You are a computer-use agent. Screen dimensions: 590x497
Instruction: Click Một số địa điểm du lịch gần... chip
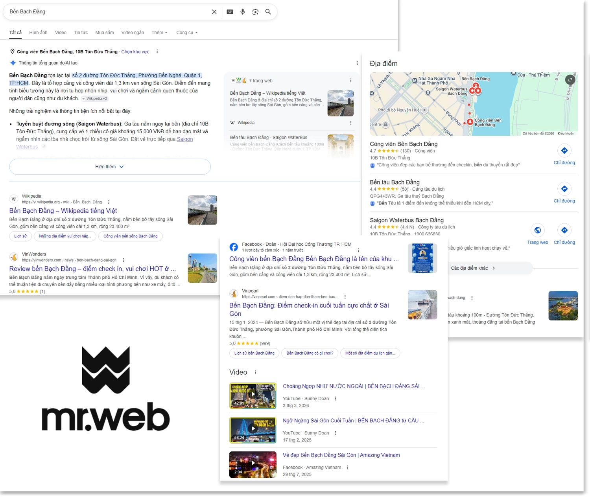(370, 353)
